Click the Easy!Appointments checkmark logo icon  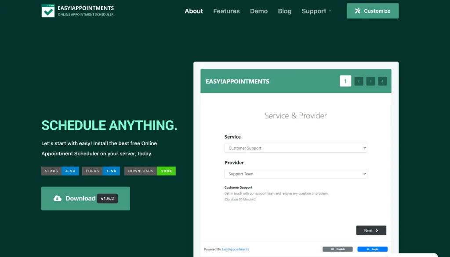pos(48,11)
